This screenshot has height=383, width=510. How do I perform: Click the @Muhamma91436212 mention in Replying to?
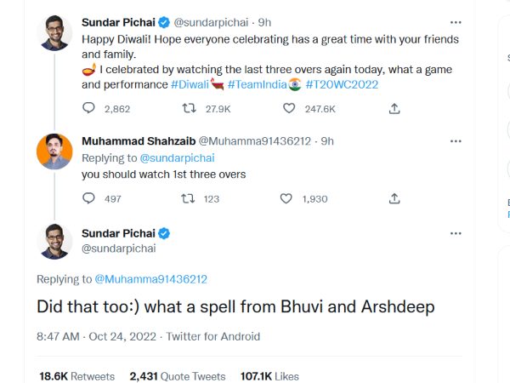point(150,278)
